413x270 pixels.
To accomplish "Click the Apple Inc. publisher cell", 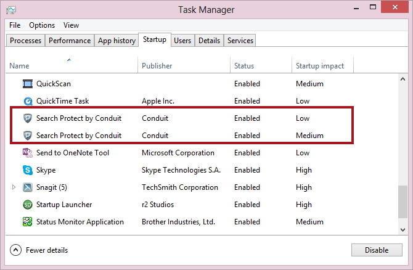I will point(158,101).
